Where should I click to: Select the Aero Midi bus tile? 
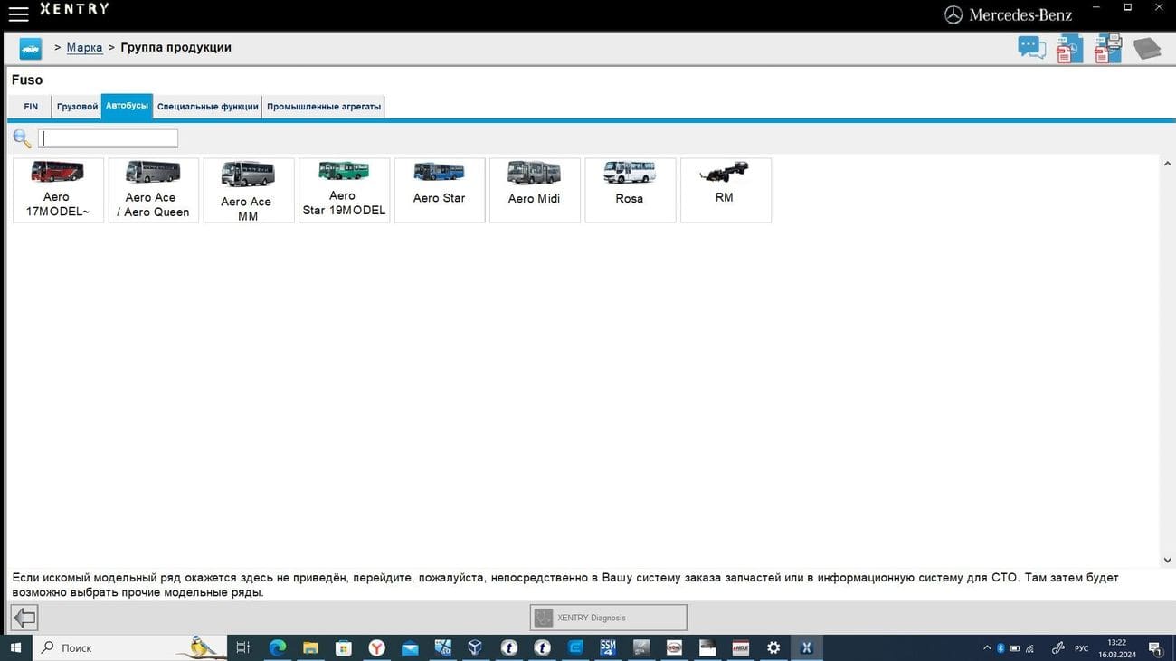(535, 190)
